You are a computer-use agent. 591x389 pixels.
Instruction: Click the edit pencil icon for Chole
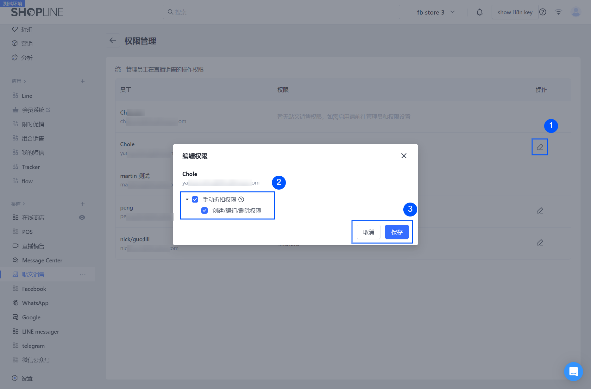click(540, 147)
